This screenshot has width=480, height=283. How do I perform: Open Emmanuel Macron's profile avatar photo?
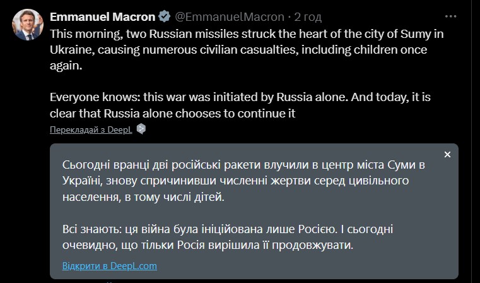(x=25, y=26)
